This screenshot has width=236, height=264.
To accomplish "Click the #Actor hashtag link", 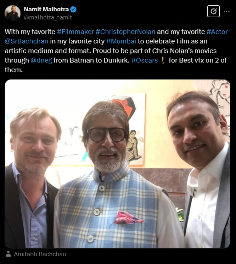I will 217,32.
